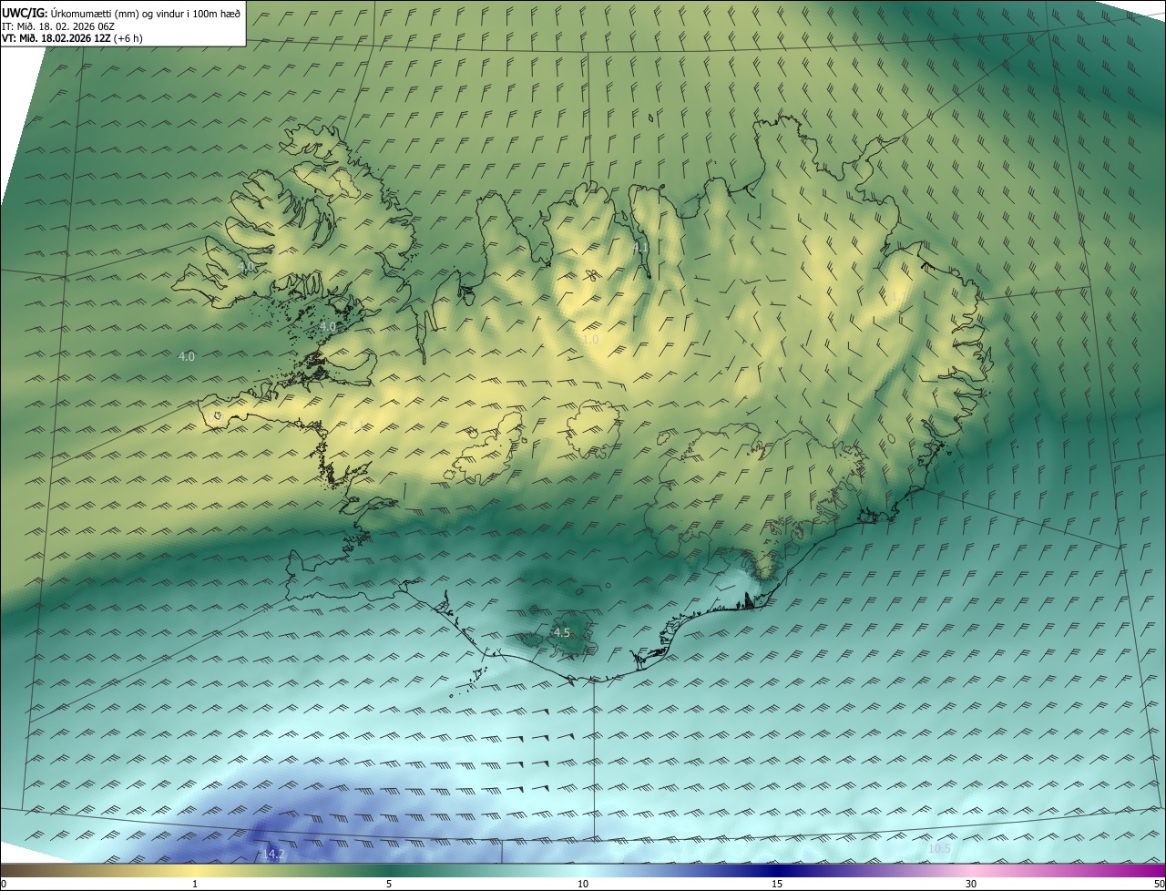The width and height of the screenshot is (1166, 891).
Task: Click the "4.1" value label in north Iceland
Action: 640,247
